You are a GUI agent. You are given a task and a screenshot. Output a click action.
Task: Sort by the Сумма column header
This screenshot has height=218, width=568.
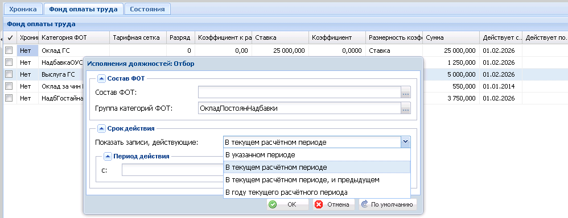[451, 37]
